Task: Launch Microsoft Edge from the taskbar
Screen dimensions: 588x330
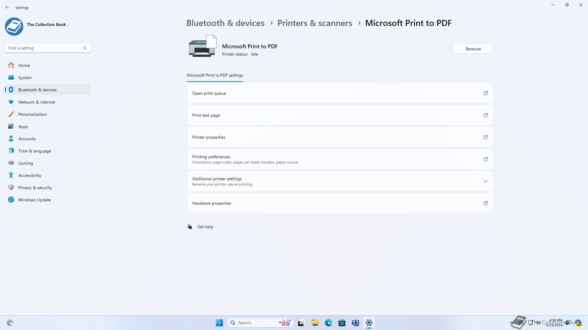Action: click(328, 323)
